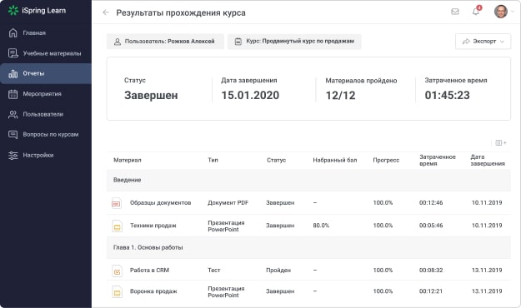Open the Воронка продаж material
The width and height of the screenshot is (521, 308).
153,291
